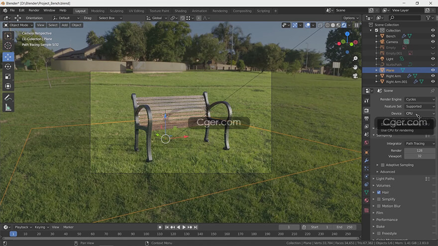Expand the Volumes panel

coord(383,185)
